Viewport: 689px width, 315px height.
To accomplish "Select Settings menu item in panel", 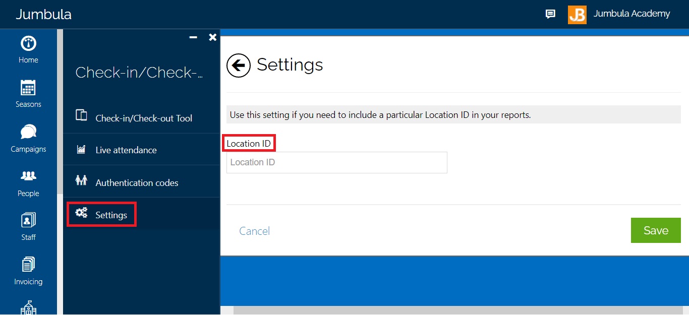I will pos(142,214).
